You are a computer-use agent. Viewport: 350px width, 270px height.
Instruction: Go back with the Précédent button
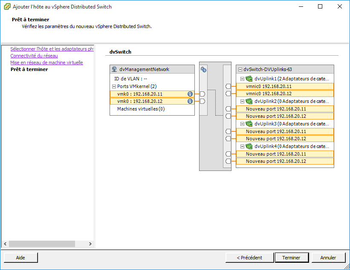pyautogui.click(x=249, y=257)
